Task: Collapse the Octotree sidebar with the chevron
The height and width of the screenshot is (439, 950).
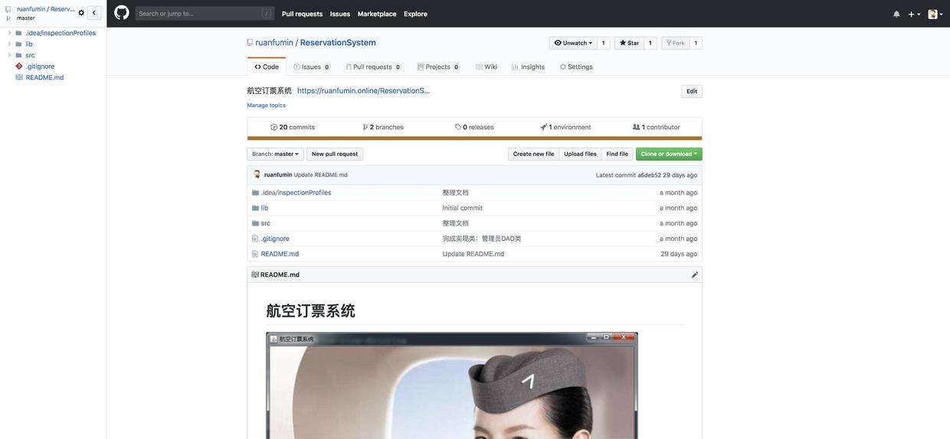Action: click(94, 13)
